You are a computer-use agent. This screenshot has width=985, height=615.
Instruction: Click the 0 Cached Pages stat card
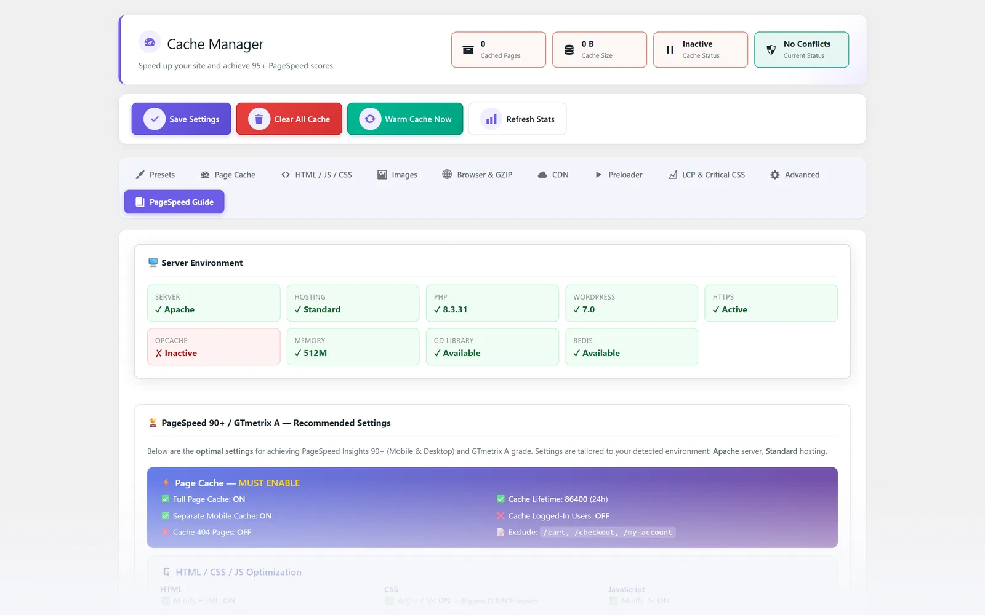499,50
